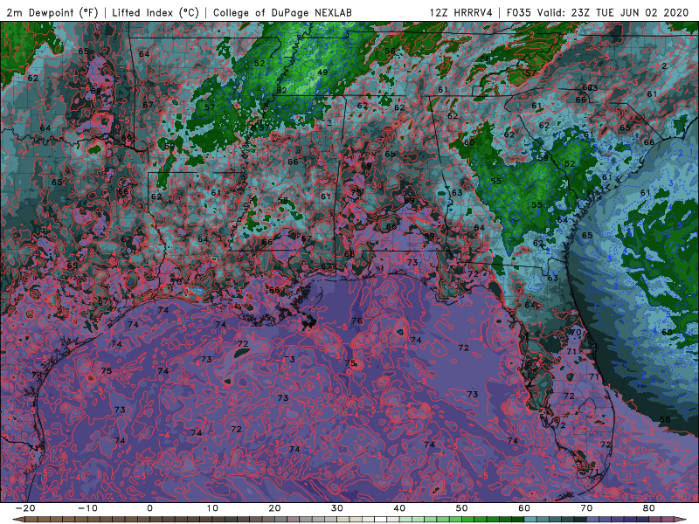Click the right arrow tip of the color bar
The image size is (699, 524).
pos(682,520)
